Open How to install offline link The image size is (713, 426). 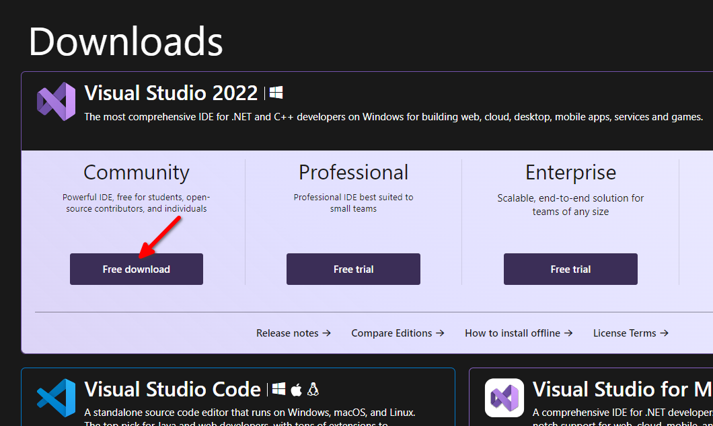point(519,333)
